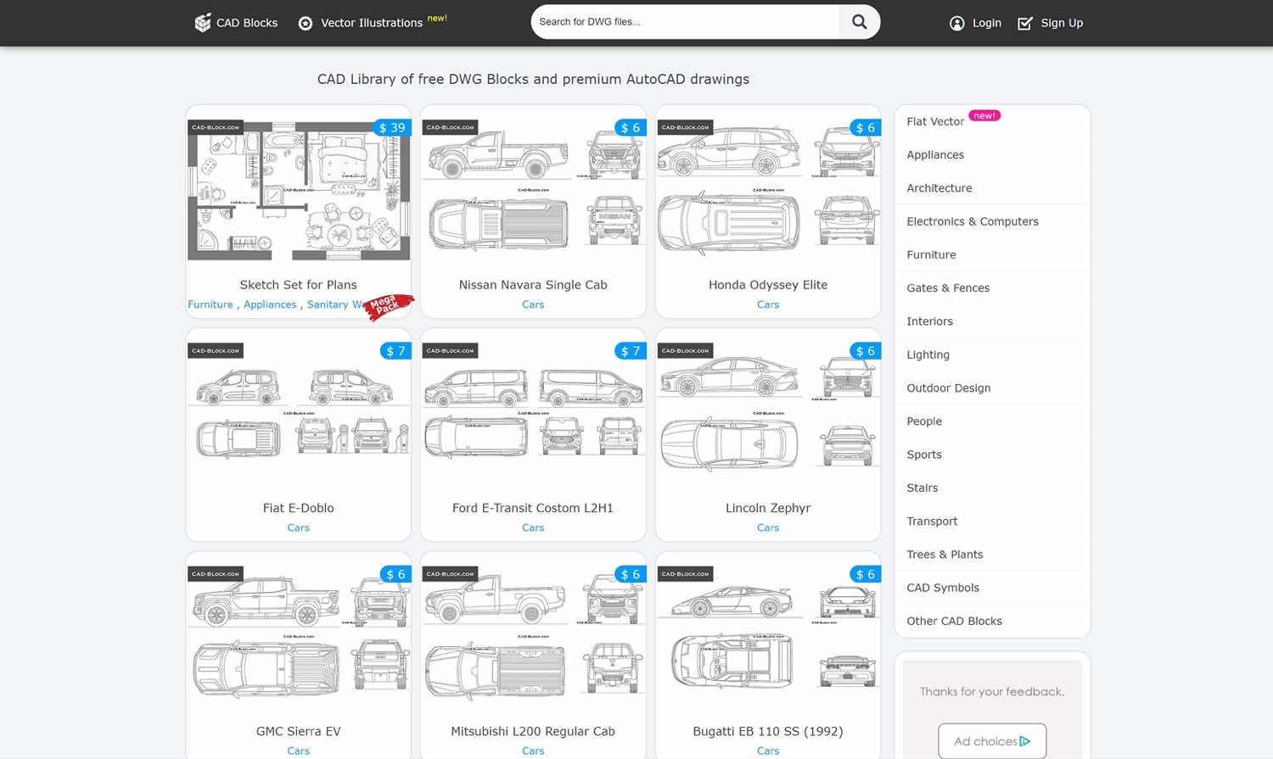This screenshot has height=759, width=1273.
Task: Select Transport category in sidebar
Action: coord(932,522)
